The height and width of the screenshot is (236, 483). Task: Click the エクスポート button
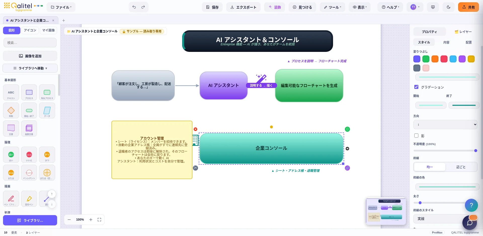click(x=244, y=7)
